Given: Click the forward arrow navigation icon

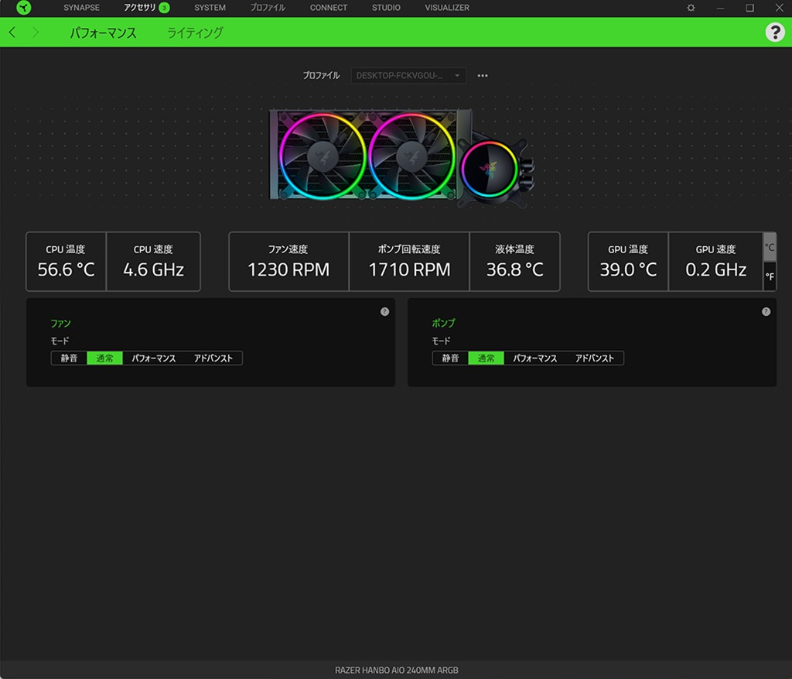Looking at the screenshot, I should pos(35,33).
